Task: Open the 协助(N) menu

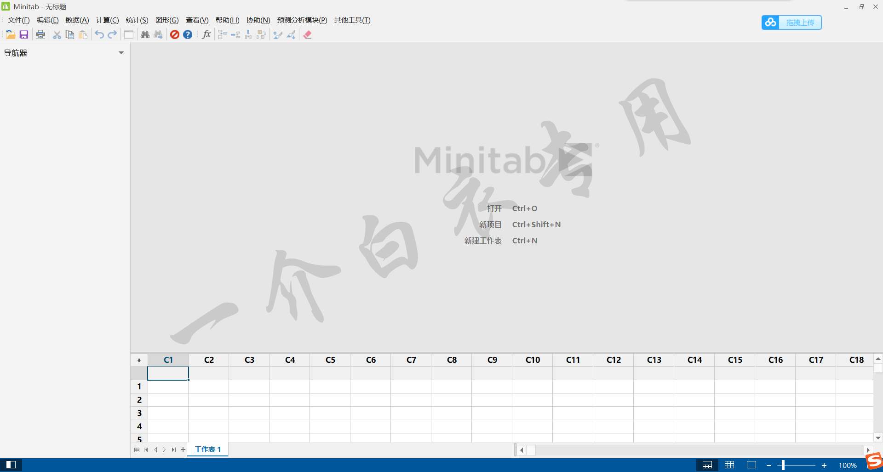Action: 258,20
